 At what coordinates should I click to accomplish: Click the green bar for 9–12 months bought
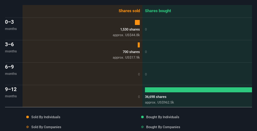198,90
